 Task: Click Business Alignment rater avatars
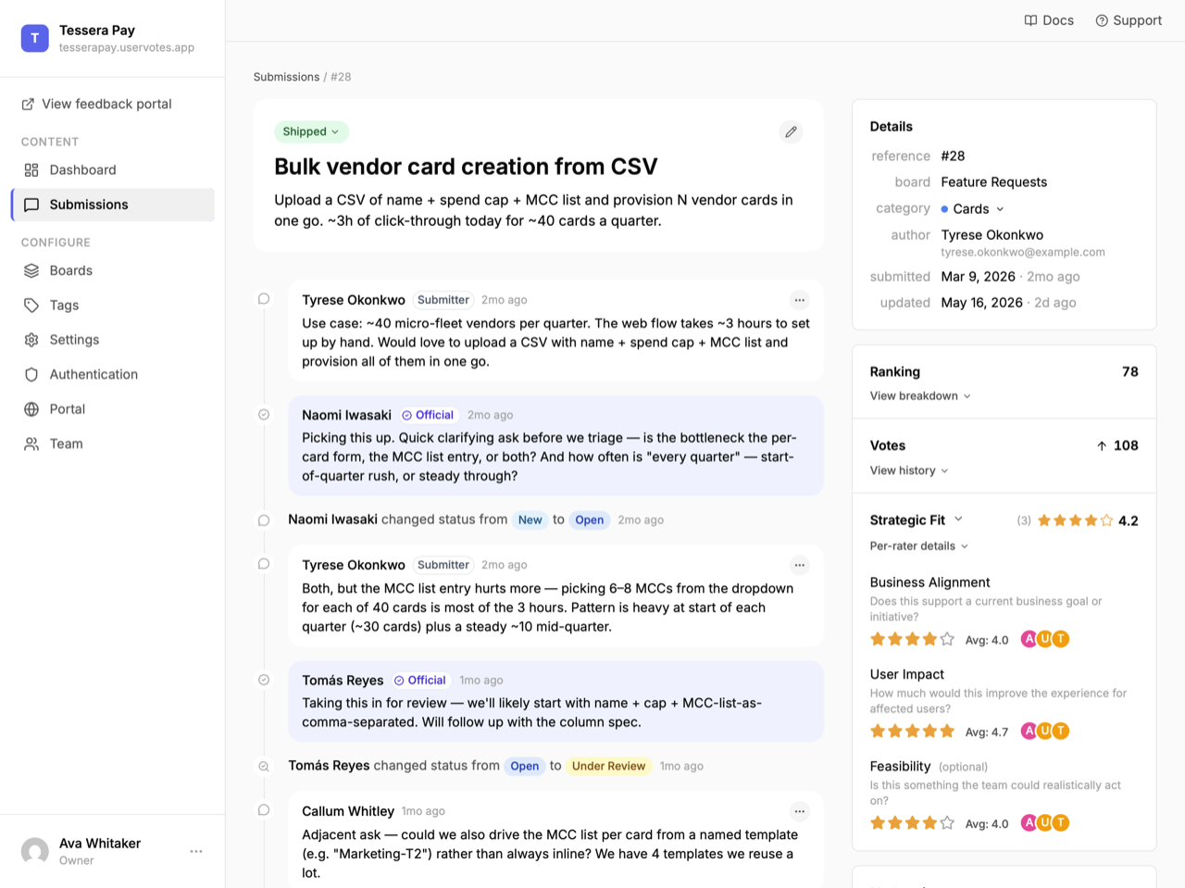pyautogui.click(x=1045, y=639)
